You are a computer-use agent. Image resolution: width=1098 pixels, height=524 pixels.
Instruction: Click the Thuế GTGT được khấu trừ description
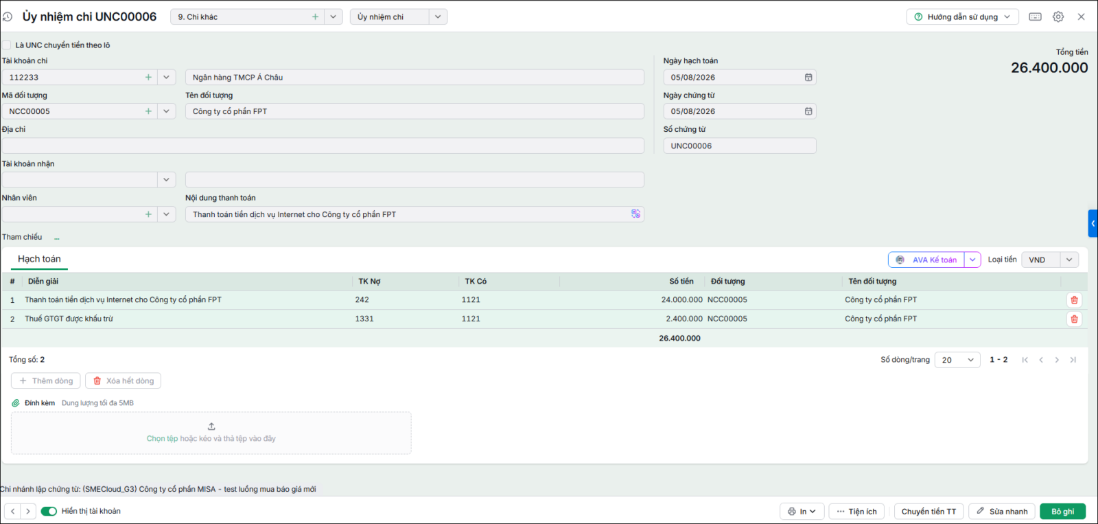[69, 319]
